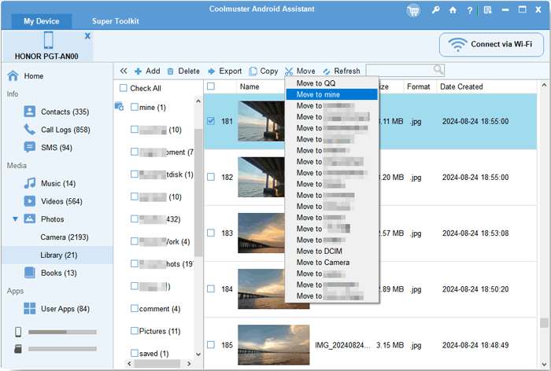This screenshot has height=371, width=551.
Task: Click the Export button
Action: click(x=224, y=71)
